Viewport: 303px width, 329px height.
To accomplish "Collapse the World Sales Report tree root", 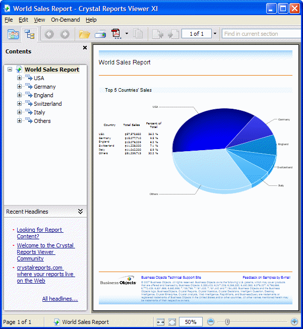I will [10, 69].
